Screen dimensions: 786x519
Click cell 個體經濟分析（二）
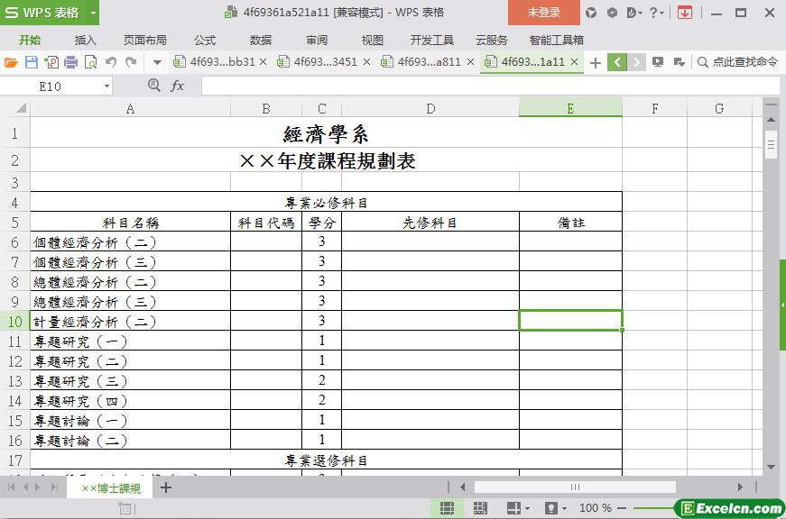click(x=130, y=242)
